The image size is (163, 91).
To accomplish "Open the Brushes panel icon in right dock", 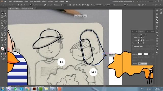I will point(157,41).
